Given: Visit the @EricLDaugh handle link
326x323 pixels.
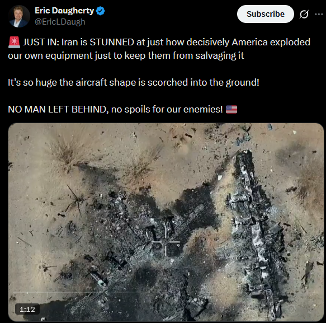Looking at the screenshot, I should [60, 22].
